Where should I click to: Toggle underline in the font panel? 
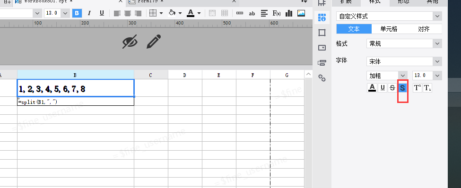tap(382, 87)
